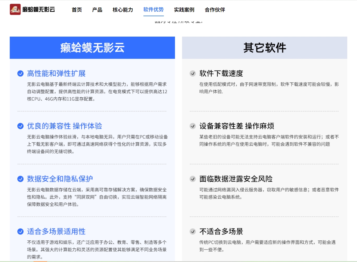Click the heading 数据安全和隐私保护
Viewport: 357px width, 262px height.
coord(60,179)
